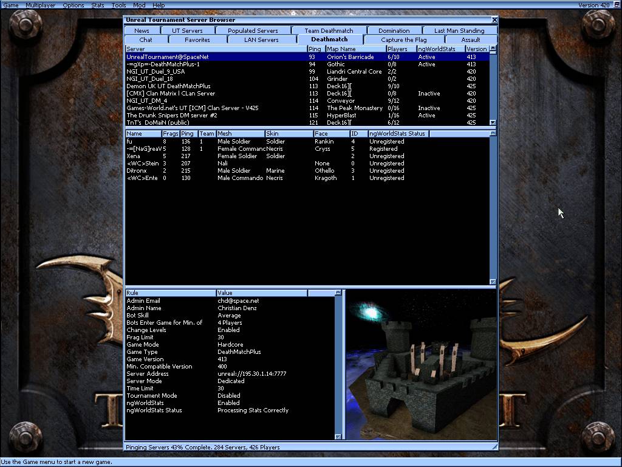Image resolution: width=622 pixels, height=467 pixels.
Task: Sort players by Name column header
Action: [143, 133]
